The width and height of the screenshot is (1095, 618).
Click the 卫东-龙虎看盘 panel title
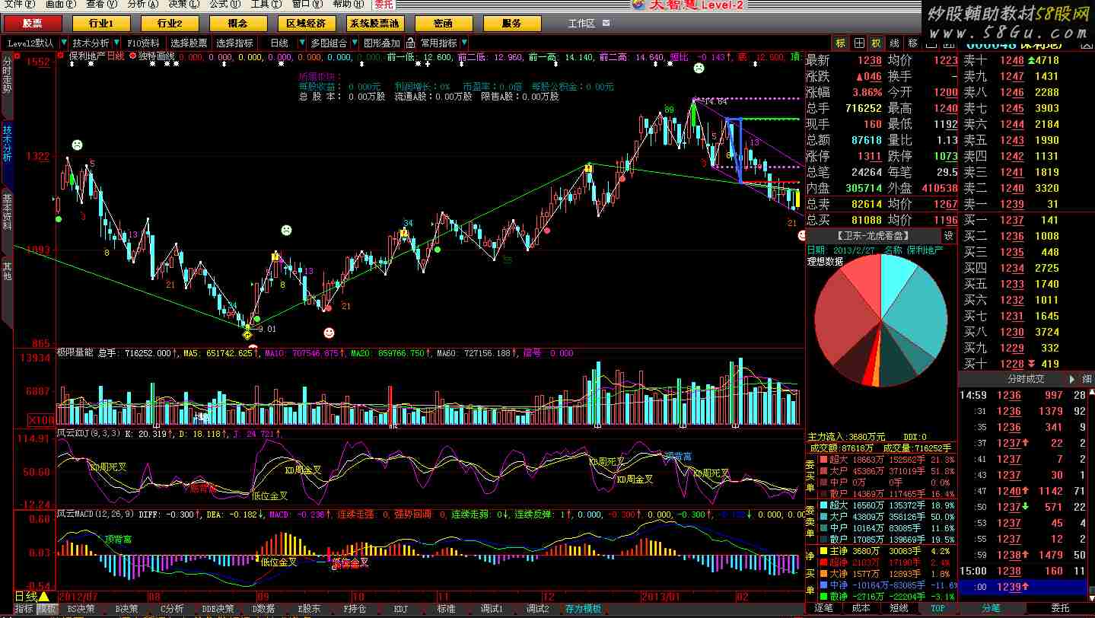[x=874, y=236]
